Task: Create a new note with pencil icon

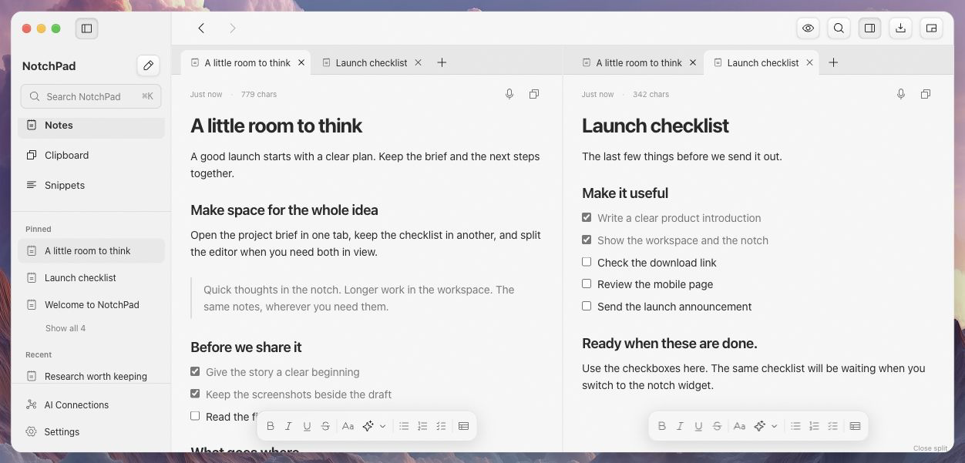Action: point(148,65)
